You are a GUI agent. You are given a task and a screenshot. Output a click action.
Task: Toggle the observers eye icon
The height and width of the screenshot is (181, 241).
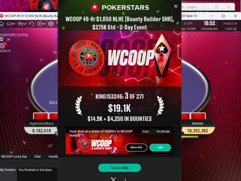click(x=2, y=39)
